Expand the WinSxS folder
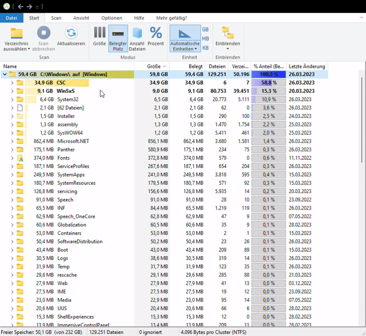This screenshot has width=366, height=336. pyautogui.click(x=12, y=91)
